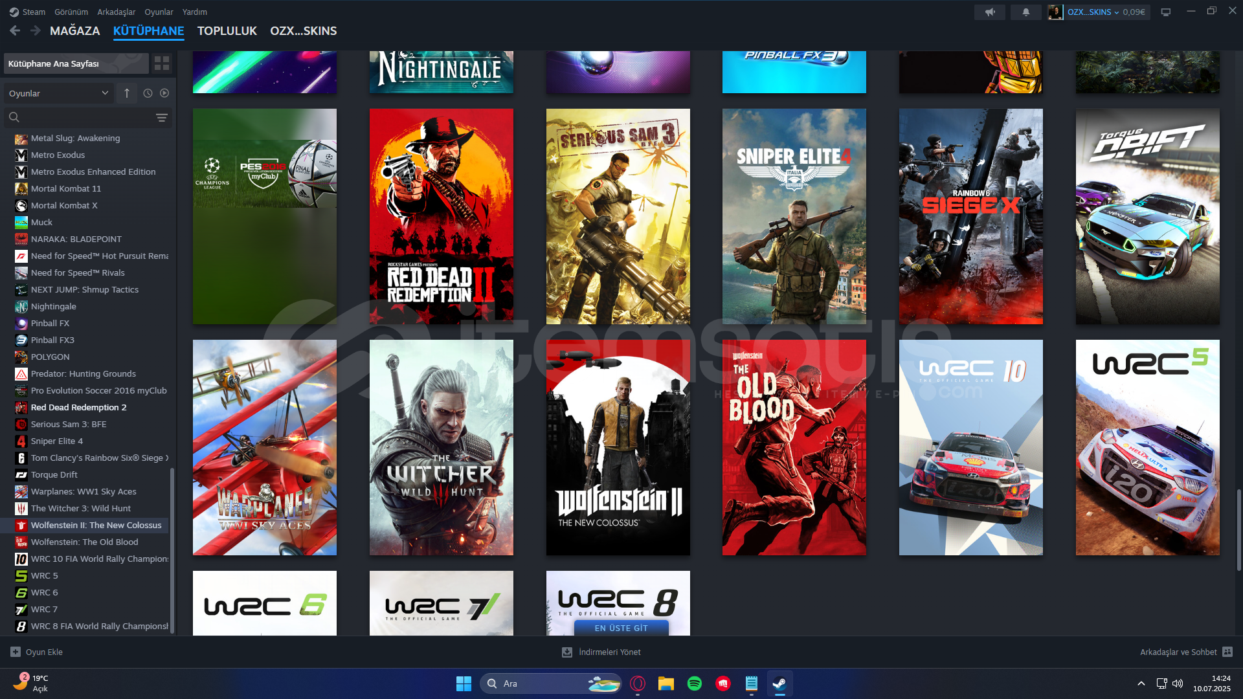The width and height of the screenshot is (1243, 699).
Task: Switch to the TOPLULUK tab
Action: (227, 30)
